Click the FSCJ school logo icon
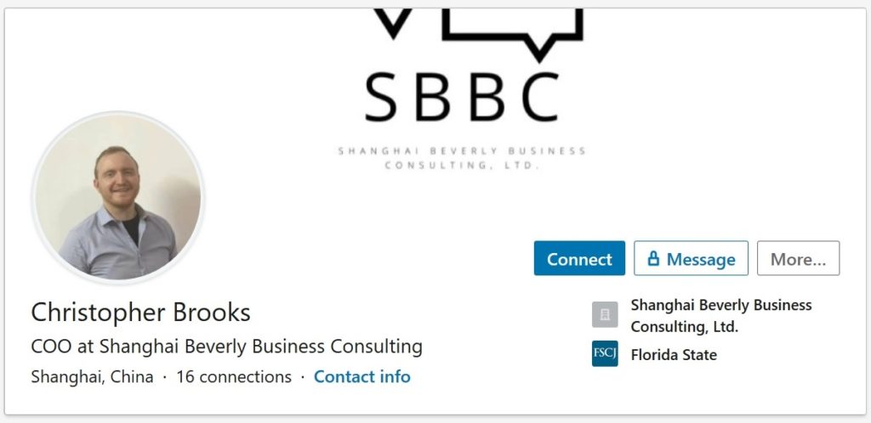This screenshot has height=423, width=871. (x=605, y=353)
